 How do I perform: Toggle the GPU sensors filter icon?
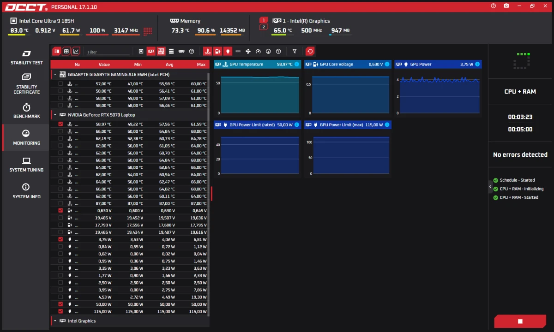point(151,51)
